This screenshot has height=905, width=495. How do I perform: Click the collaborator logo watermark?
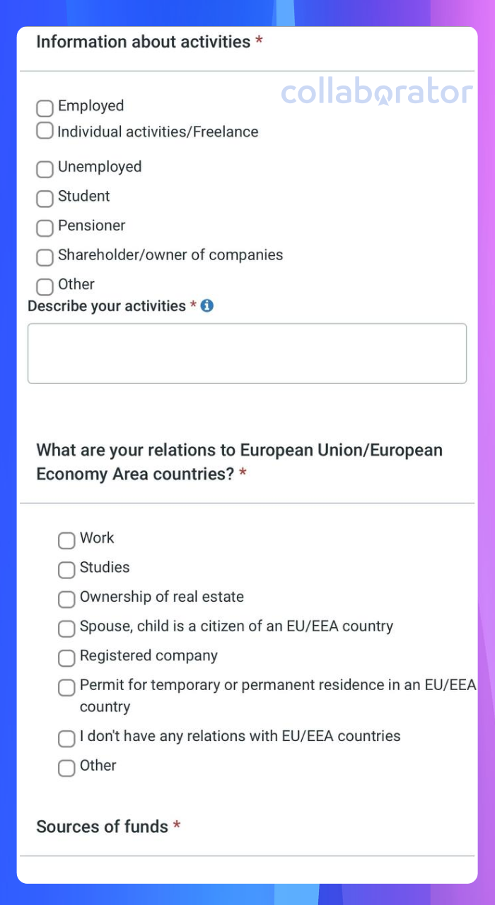377,93
